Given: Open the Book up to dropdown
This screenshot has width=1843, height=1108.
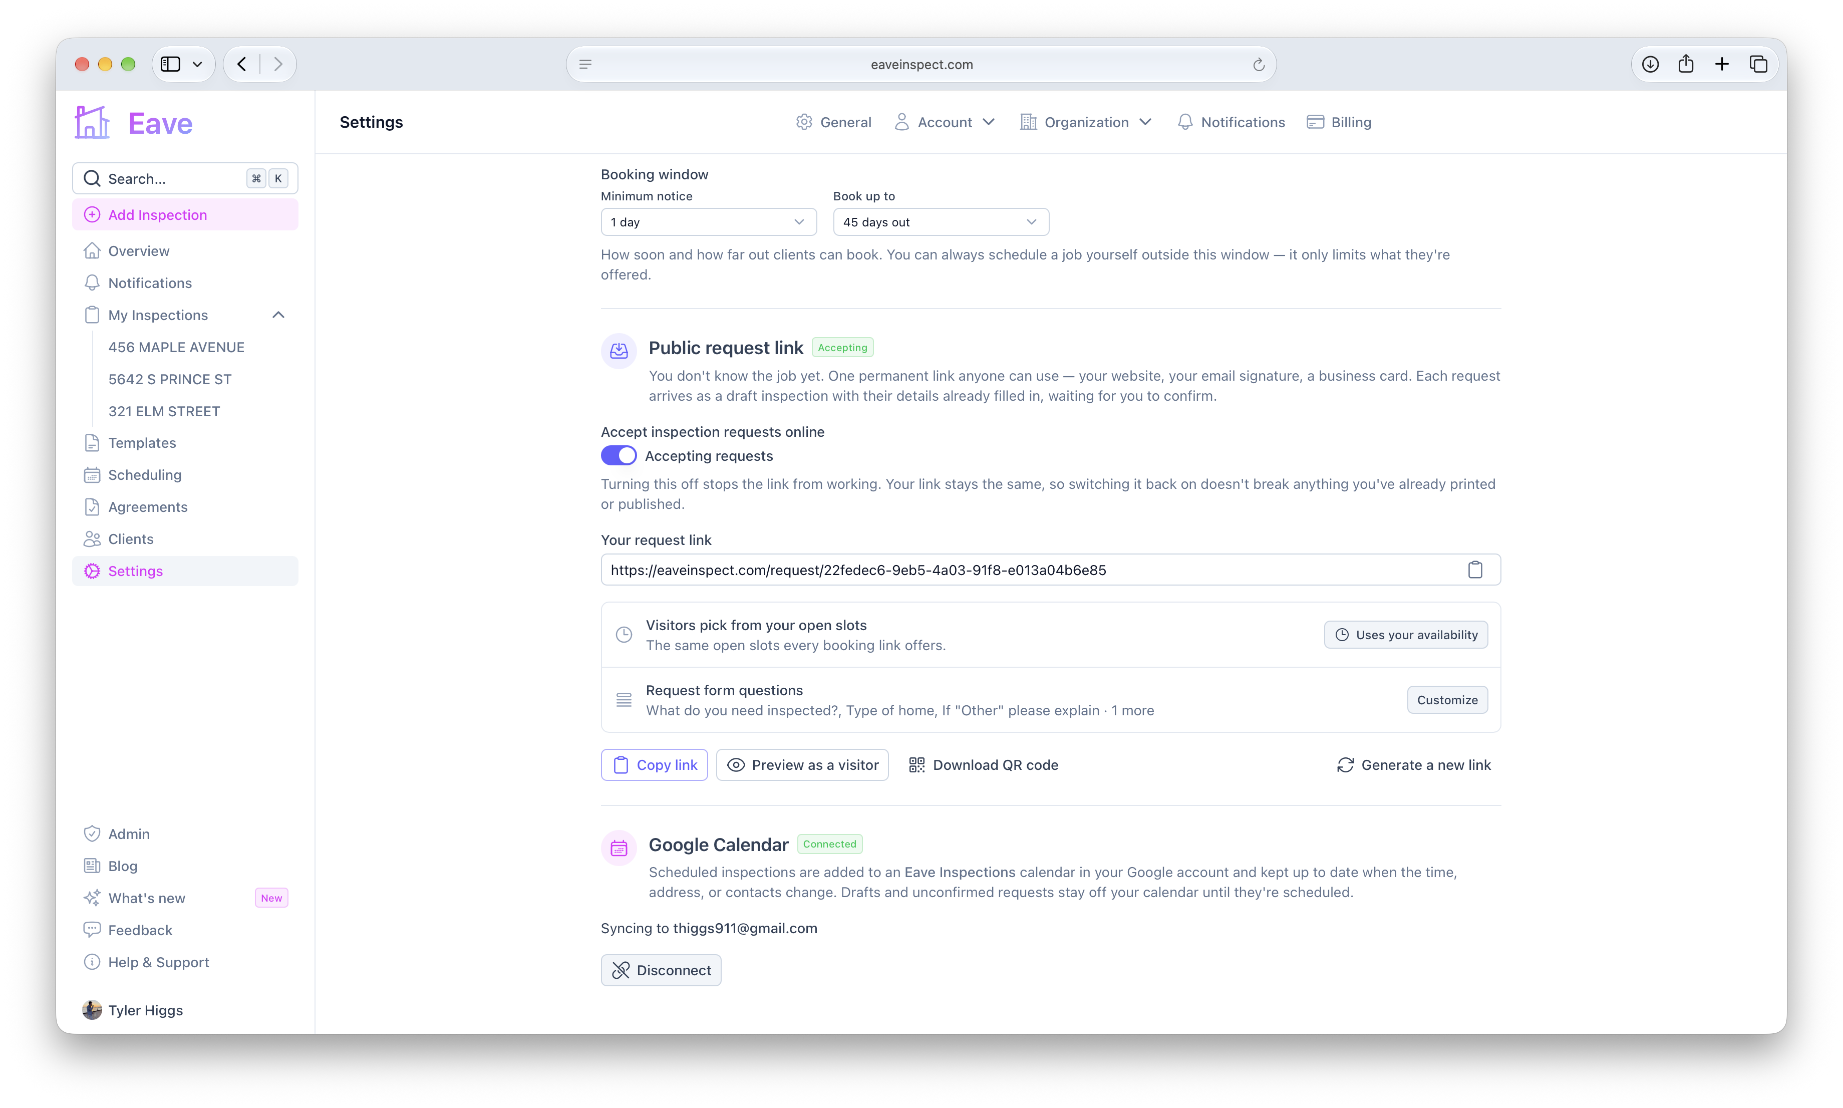Looking at the screenshot, I should pyautogui.click(x=941, y=222).
